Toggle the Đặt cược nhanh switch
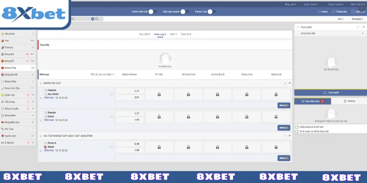Screen dimensions: 367x183 (185, 11)
